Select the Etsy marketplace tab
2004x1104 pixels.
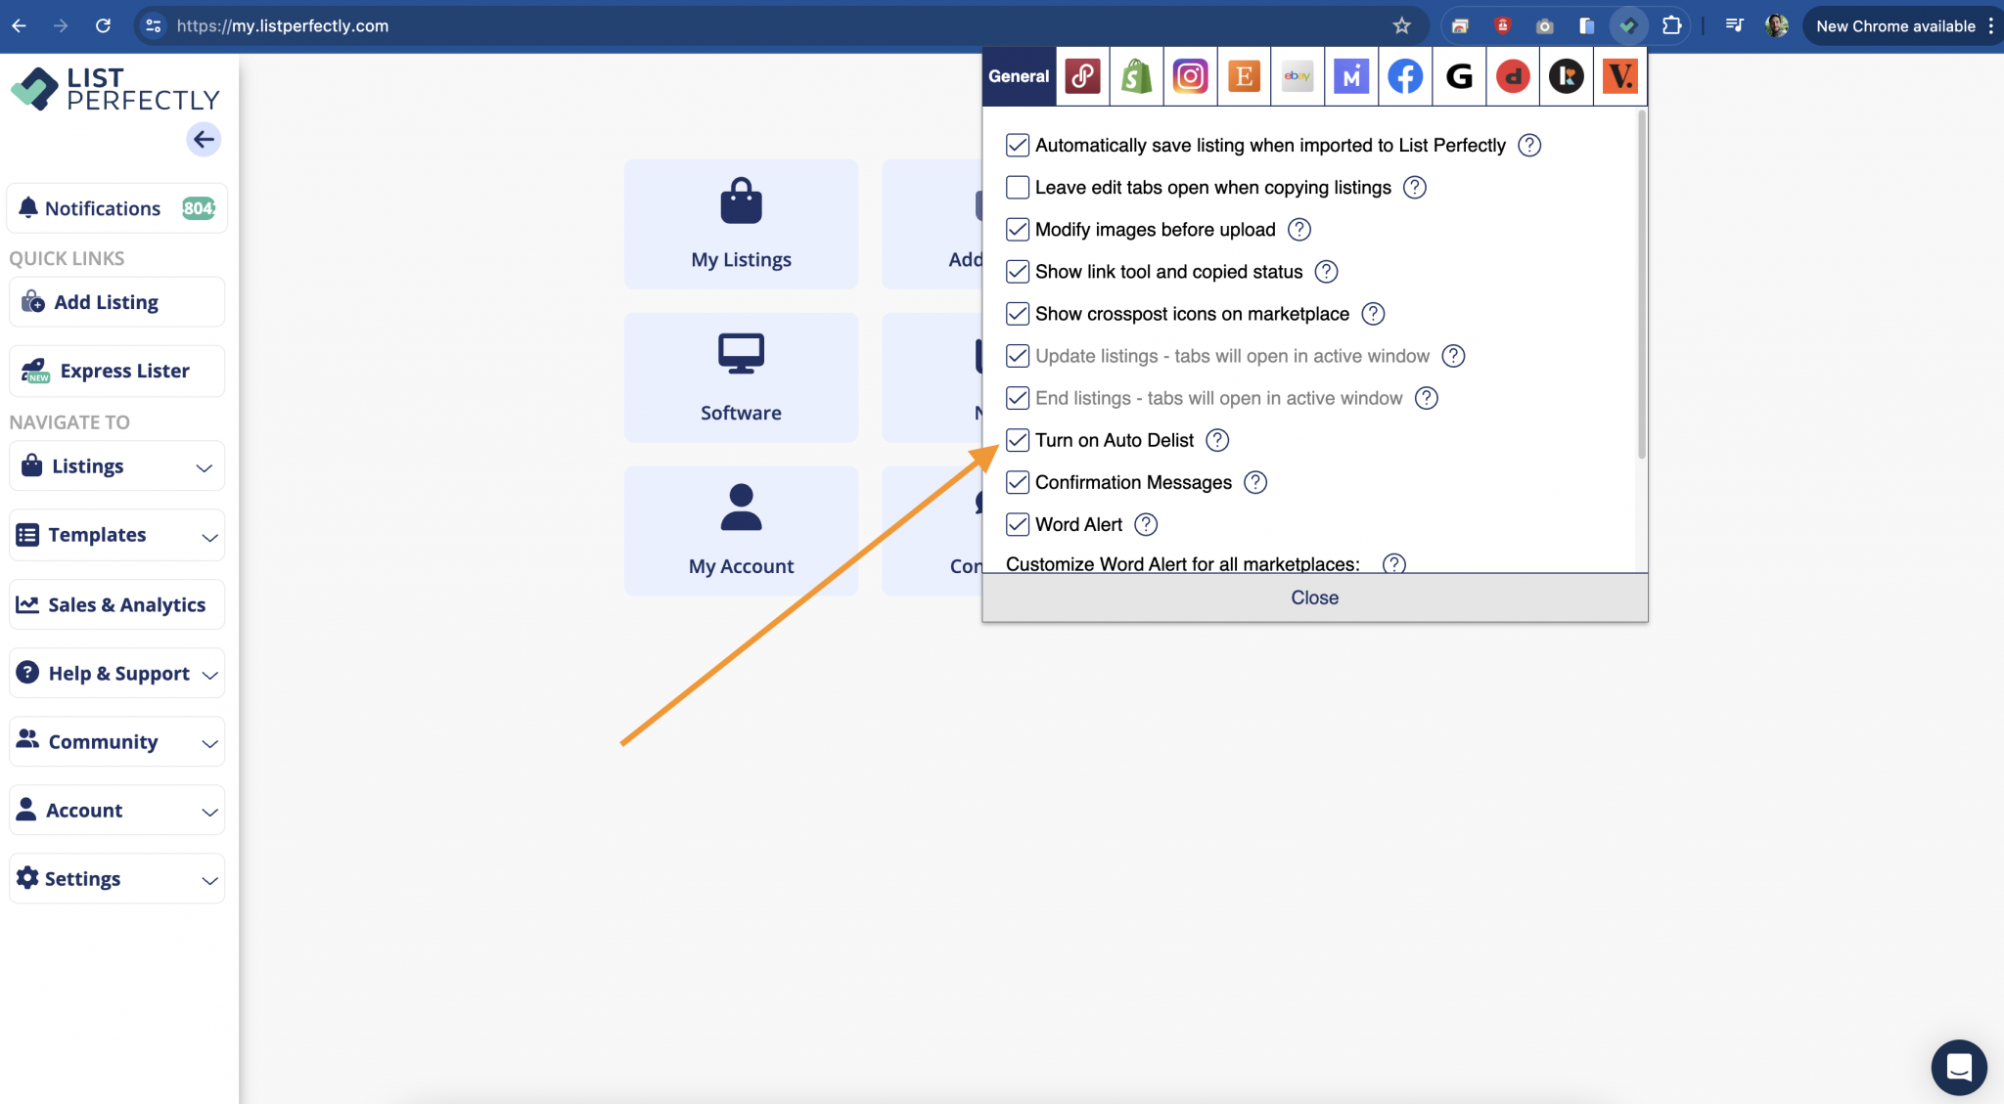click(1244, 76)
